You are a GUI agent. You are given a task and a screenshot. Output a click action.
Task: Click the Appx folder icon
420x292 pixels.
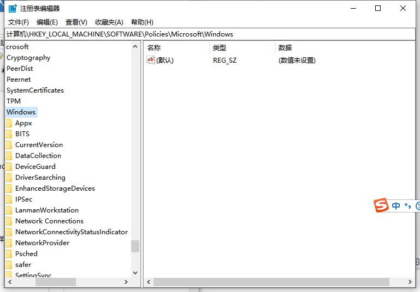[8, 123]
